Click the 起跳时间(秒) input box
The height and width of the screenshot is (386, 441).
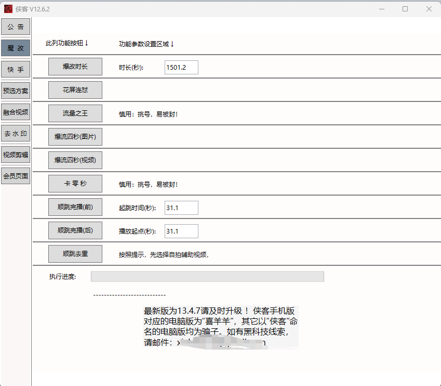[181, 208]
